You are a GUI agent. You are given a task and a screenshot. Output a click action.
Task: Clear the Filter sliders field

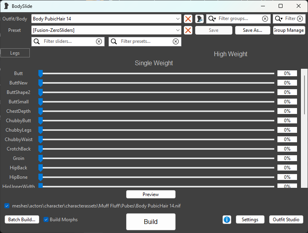click(x=99, y=42)
